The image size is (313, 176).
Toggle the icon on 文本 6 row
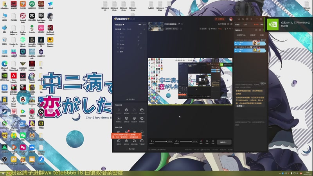click(x=139, y=45)
